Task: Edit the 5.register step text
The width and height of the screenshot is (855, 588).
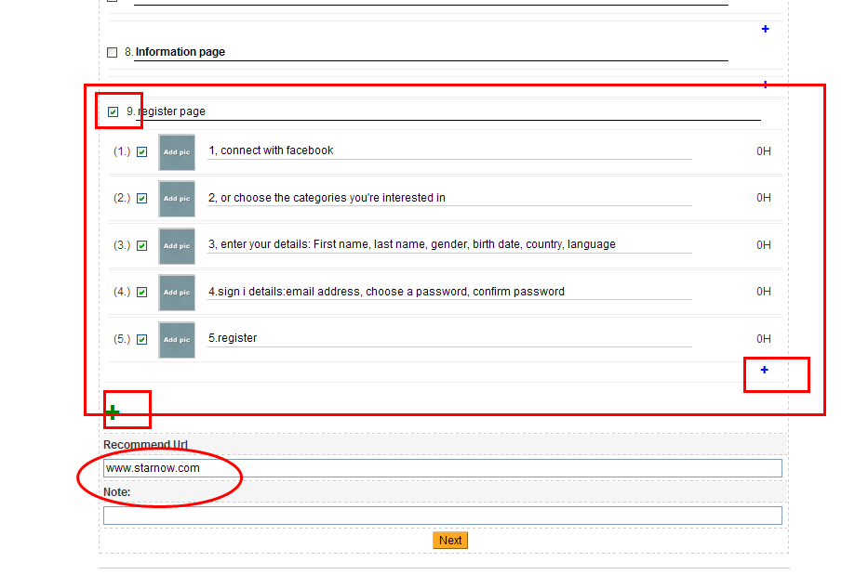Action: tap(449, 338)
